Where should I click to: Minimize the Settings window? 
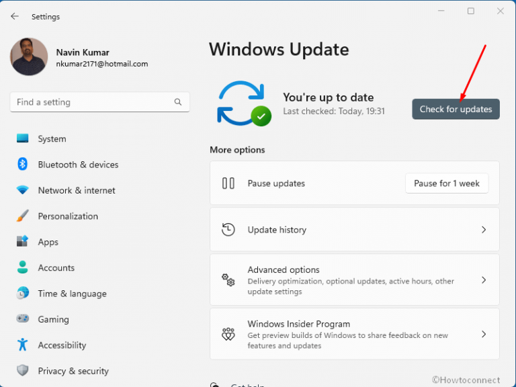pyautogui.click(x=441, y=11)
